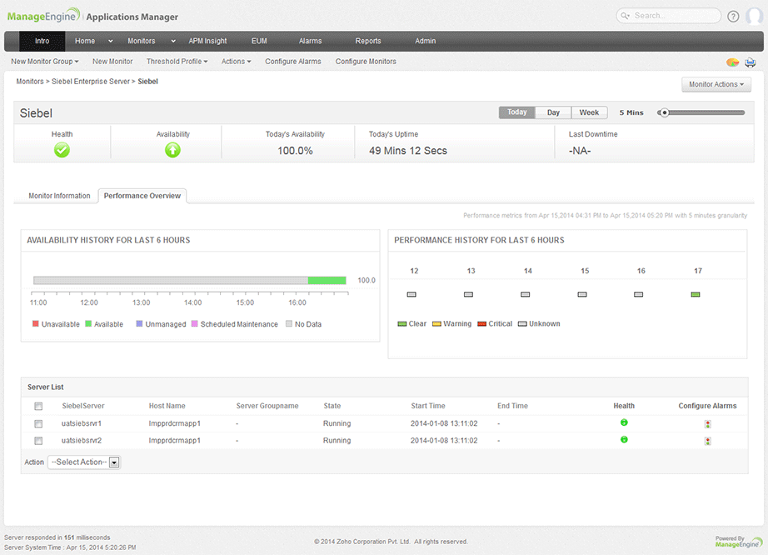Image resolution: width=768 pixels, height=555 pixels.
Task: Expand the Monitors menu dropdown arrow
Action: click(x=173, y=41)
